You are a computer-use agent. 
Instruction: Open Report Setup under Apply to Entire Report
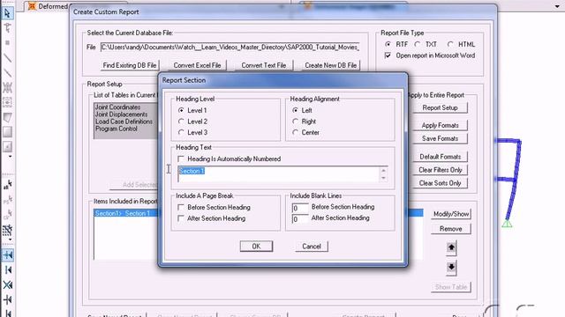point(440,107)
